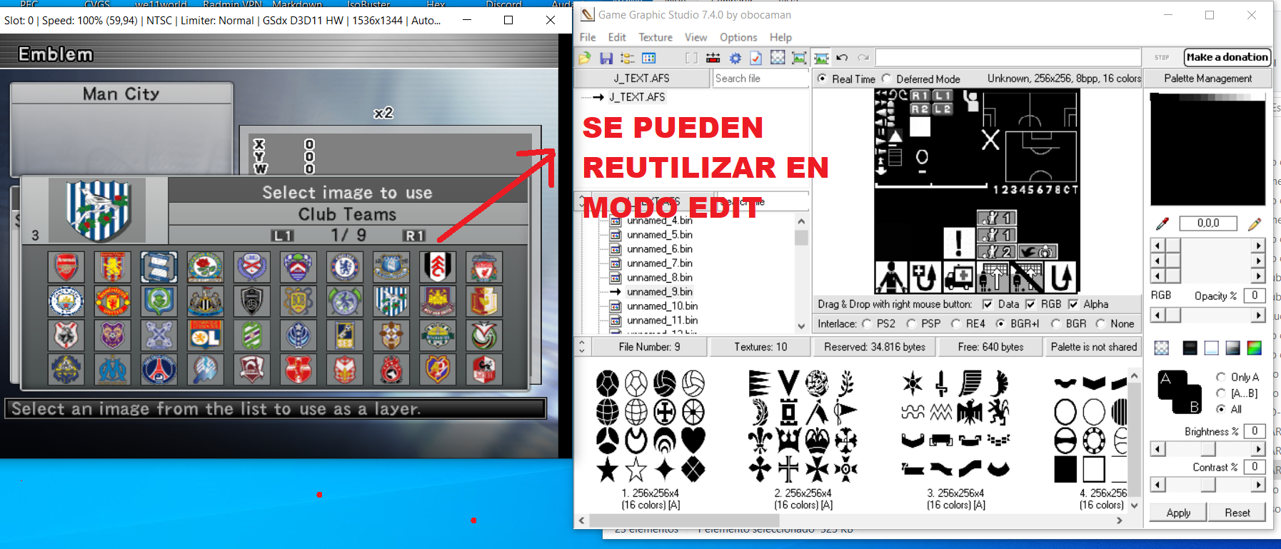Click the Apply button
This screenshot has height=549, width=1281.
[1178, 513]
